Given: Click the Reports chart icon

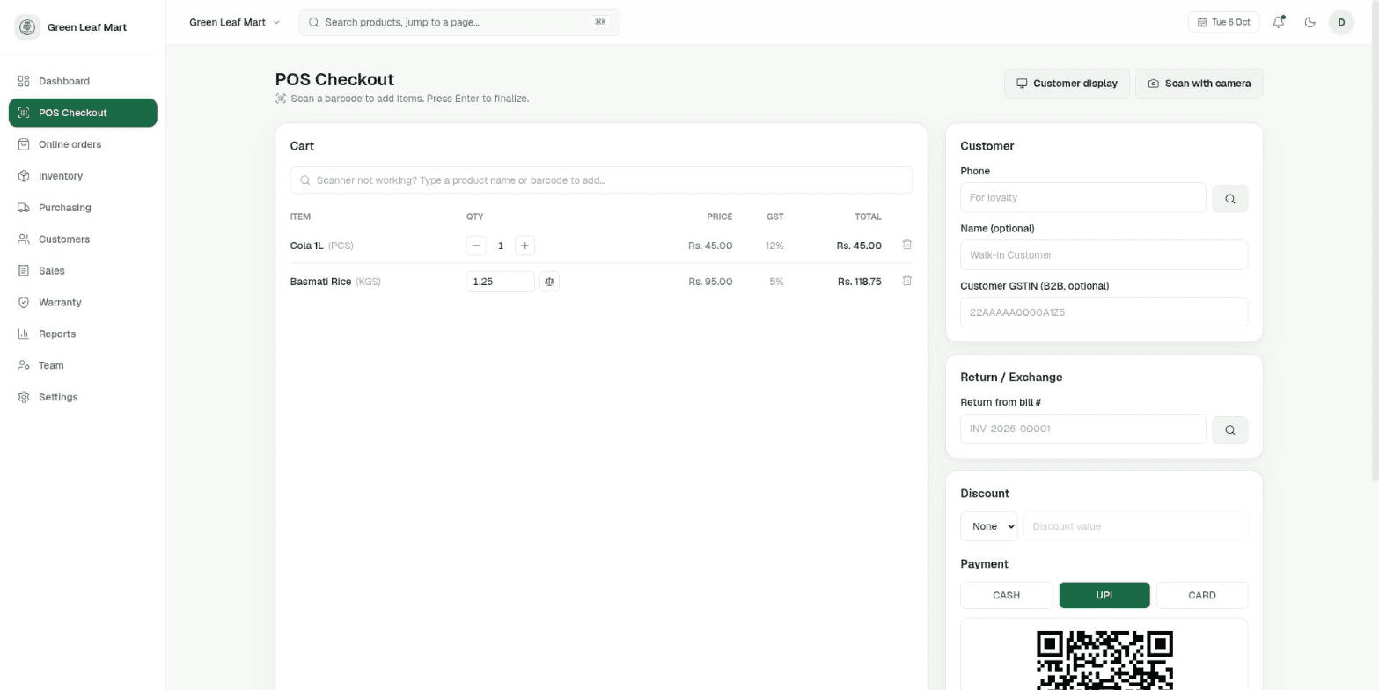Looking at the screenshot, I should pyautogui.click(x=24, y=334).
